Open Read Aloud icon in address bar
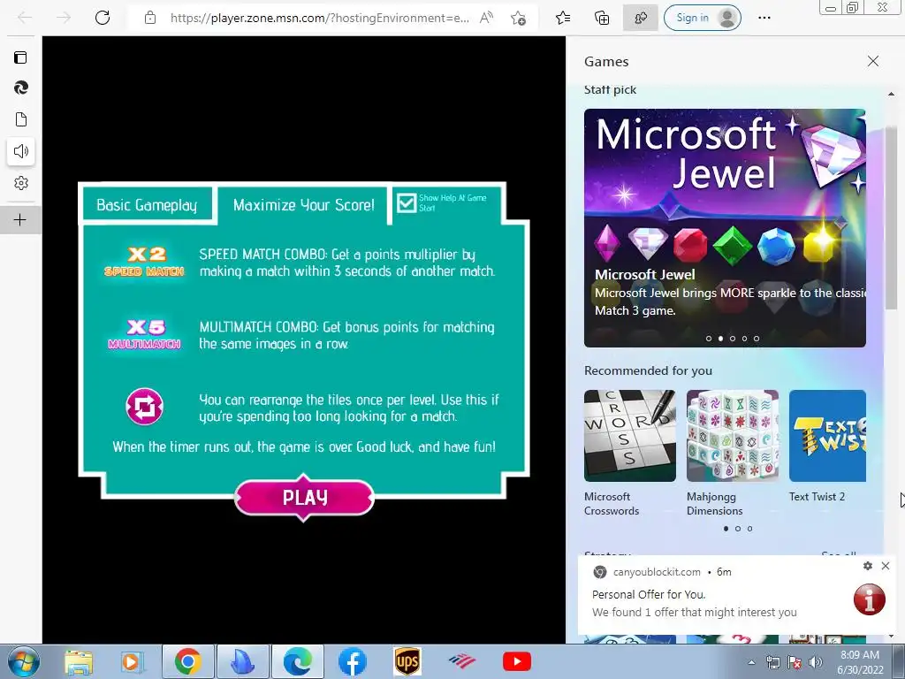This screenshot has width=905, height=679. (x=487, y=18)
